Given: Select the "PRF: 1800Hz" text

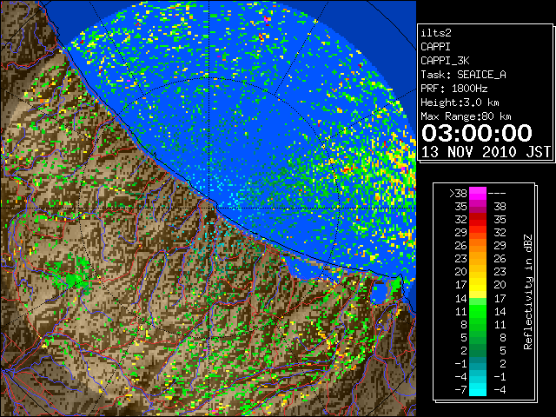Looking at the screenshot, I should pyautogui.click(x=453, y=89).
